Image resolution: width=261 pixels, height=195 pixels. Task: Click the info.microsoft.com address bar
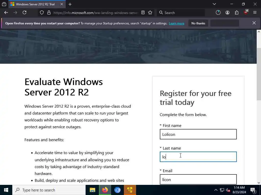(96, 13)
